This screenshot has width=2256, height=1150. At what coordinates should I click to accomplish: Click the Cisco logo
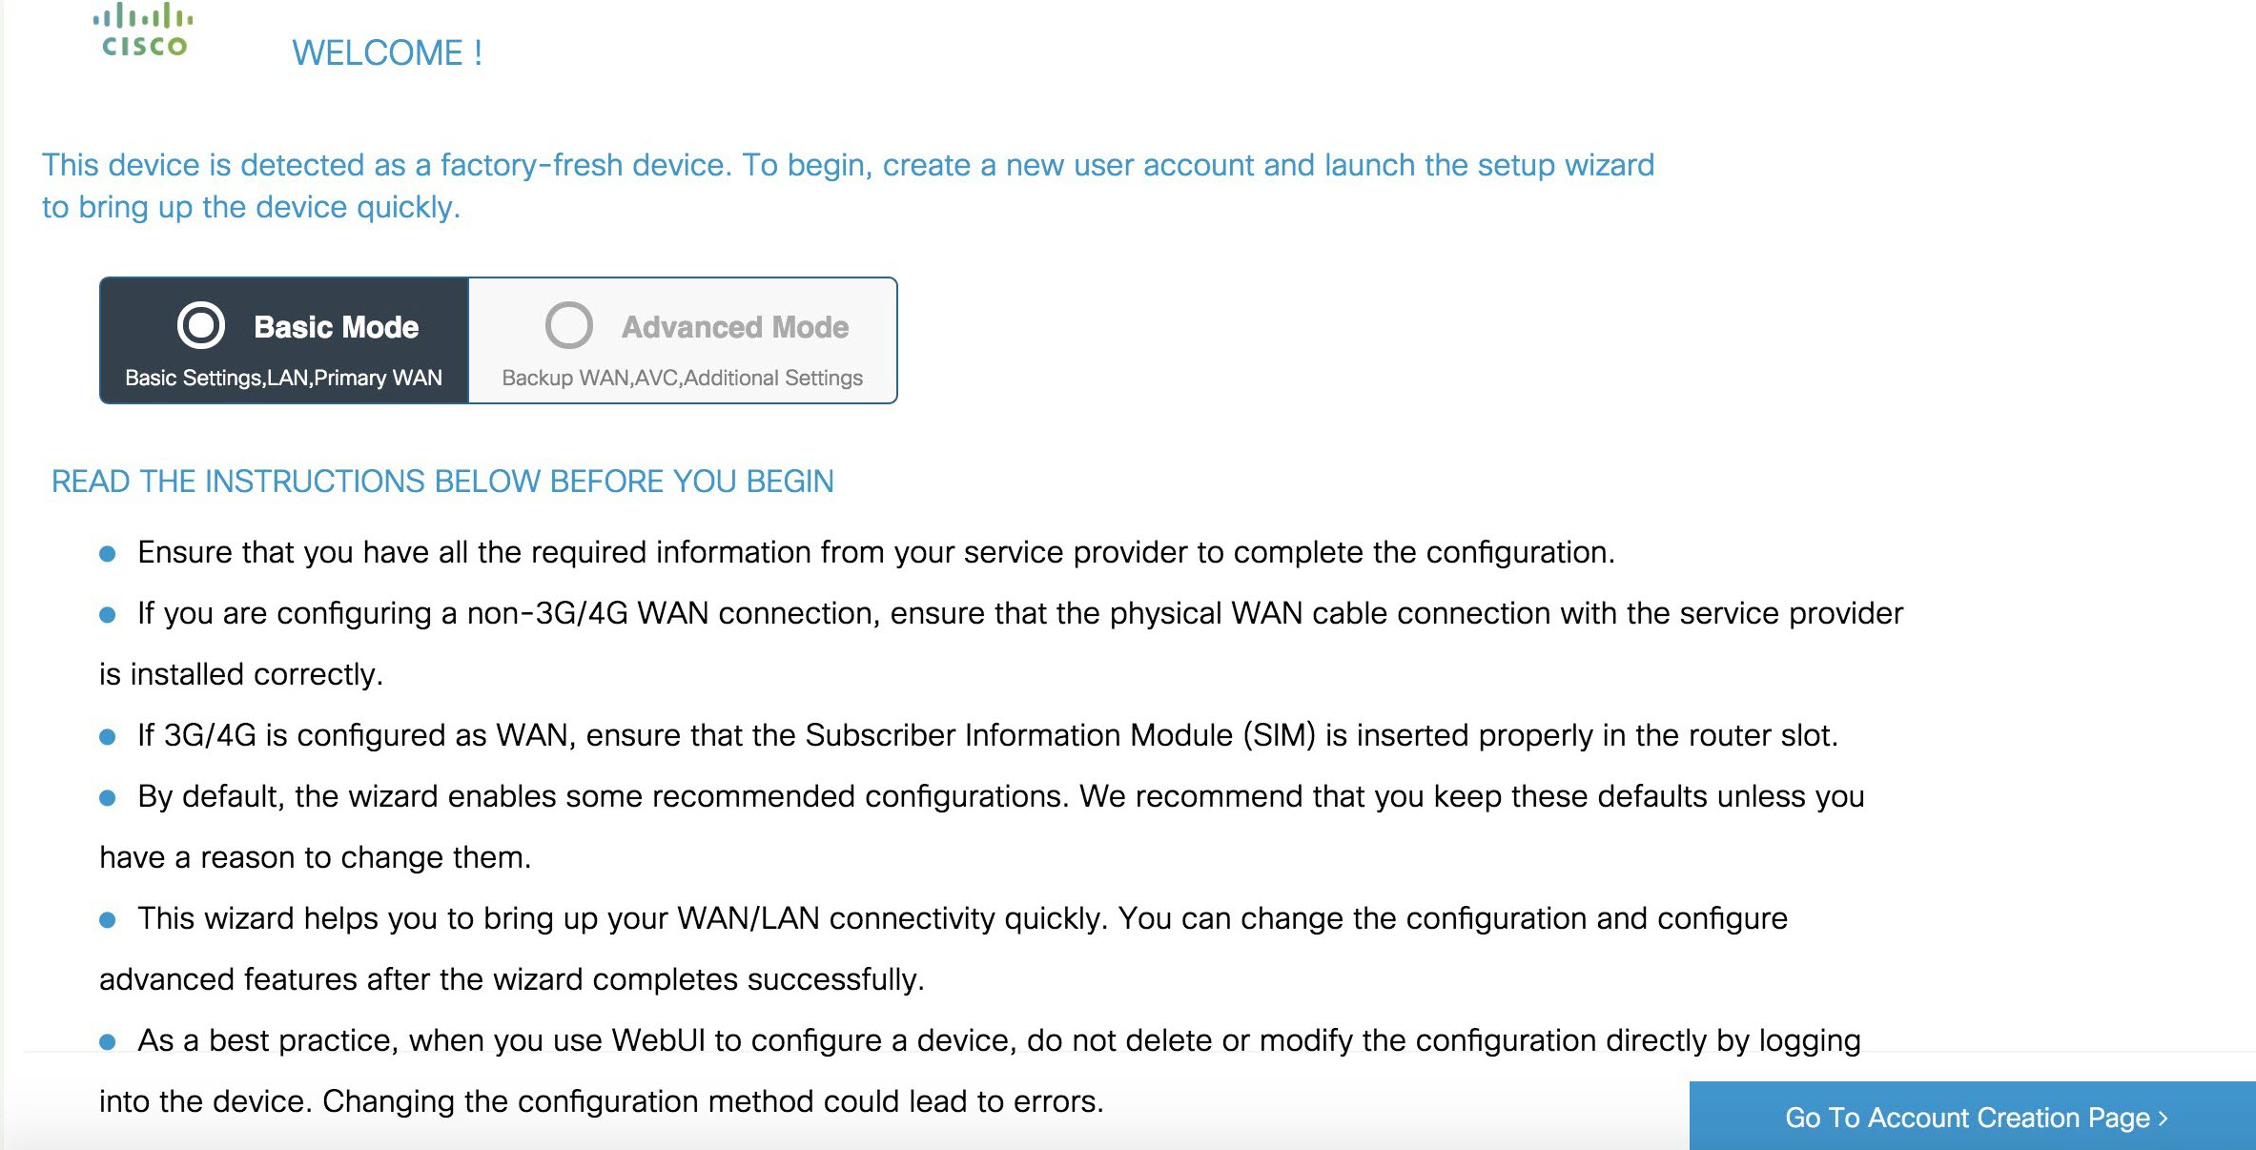141,31
